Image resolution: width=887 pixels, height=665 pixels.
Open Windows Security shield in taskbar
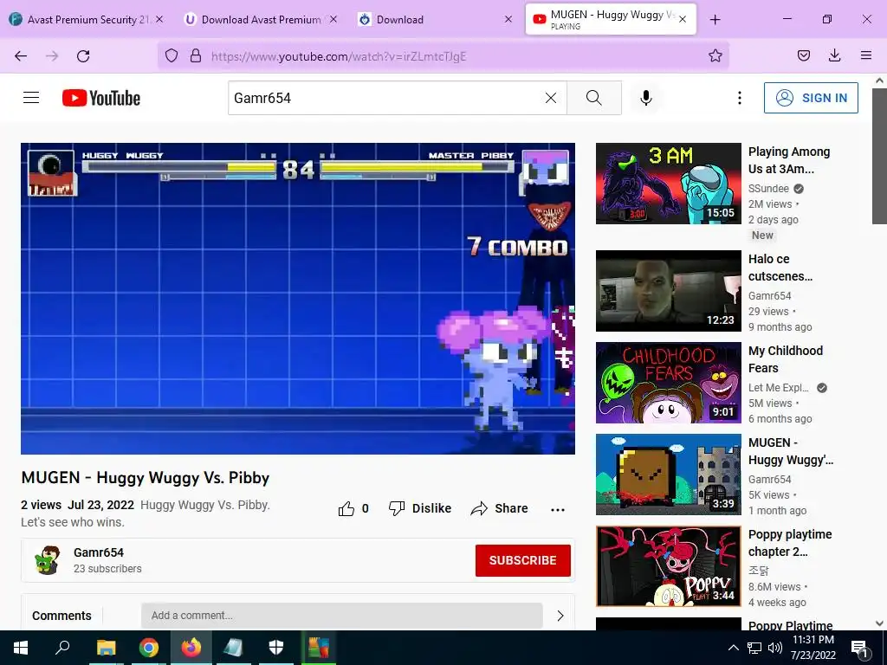pos(276,648)
